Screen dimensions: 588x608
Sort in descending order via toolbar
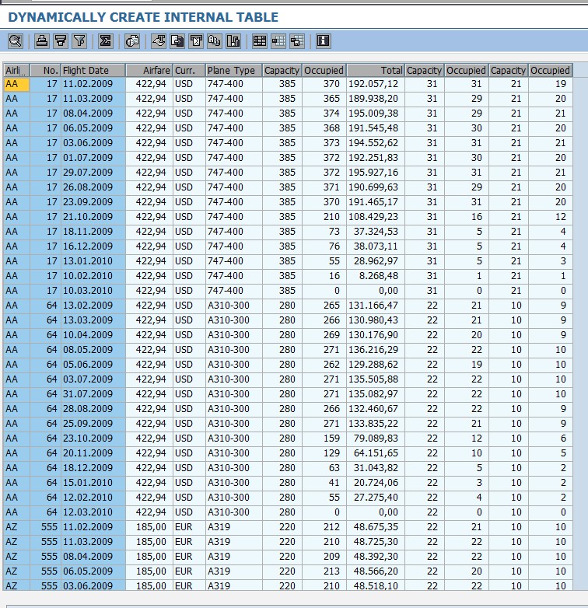pos(61,40)
